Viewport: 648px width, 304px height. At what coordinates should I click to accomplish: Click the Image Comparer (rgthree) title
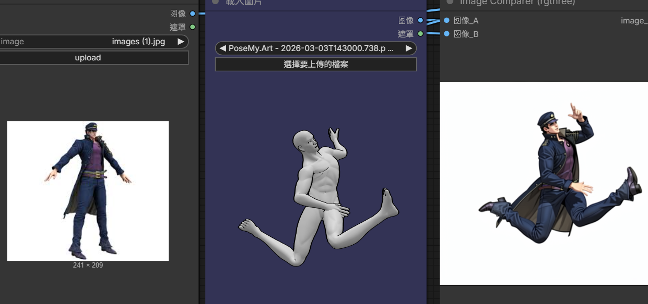pyautogui.click(x=517, y=3)
